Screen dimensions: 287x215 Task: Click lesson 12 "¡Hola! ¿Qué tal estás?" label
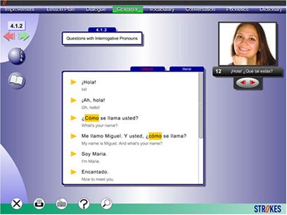point(247,72)
